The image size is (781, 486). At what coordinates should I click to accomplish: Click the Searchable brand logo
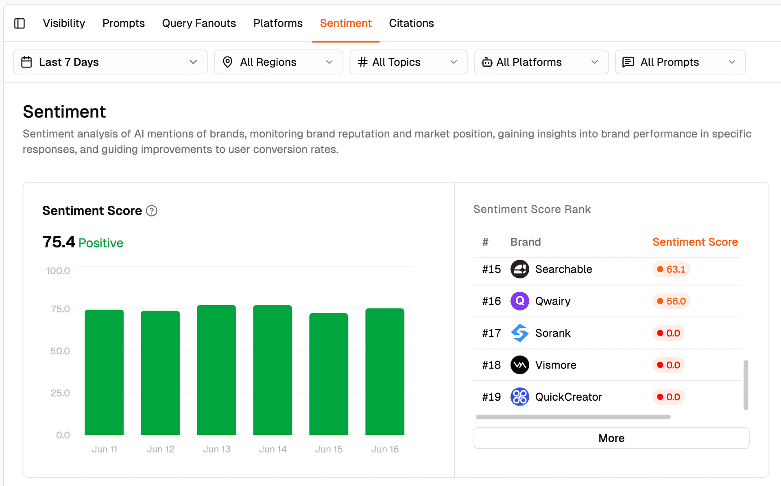click(519, 269)
